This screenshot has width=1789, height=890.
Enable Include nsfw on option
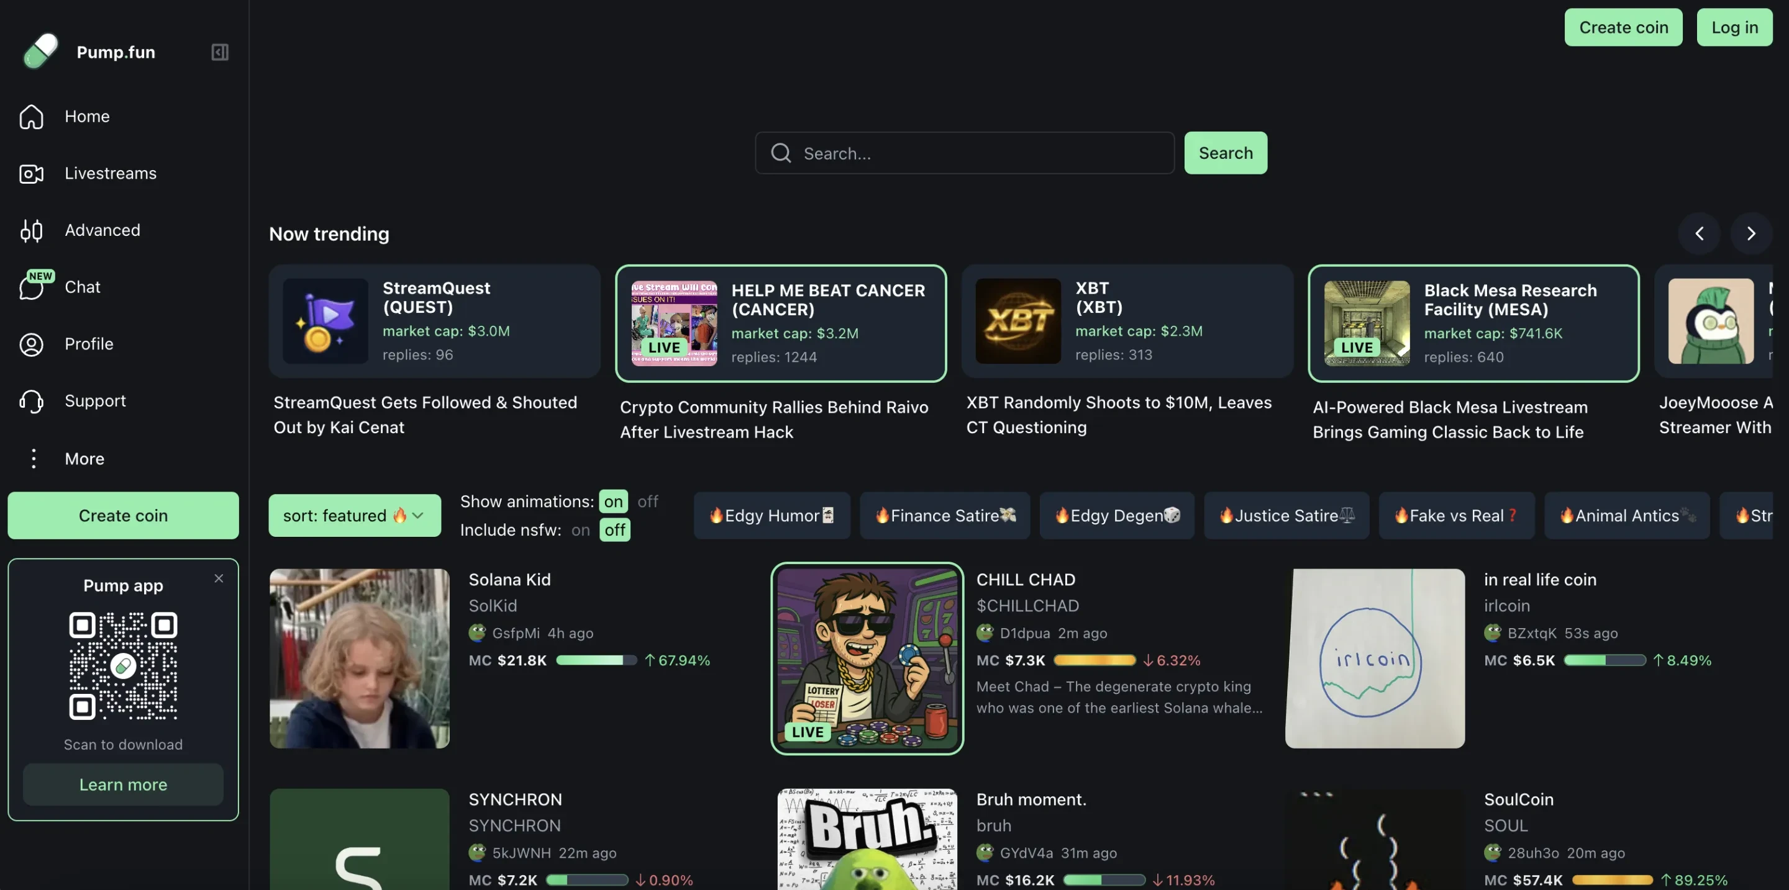(x=581, y=530)
